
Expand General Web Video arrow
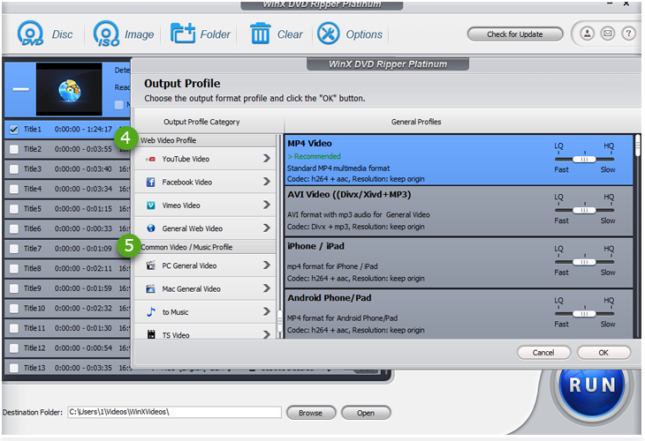click(267, 228)
